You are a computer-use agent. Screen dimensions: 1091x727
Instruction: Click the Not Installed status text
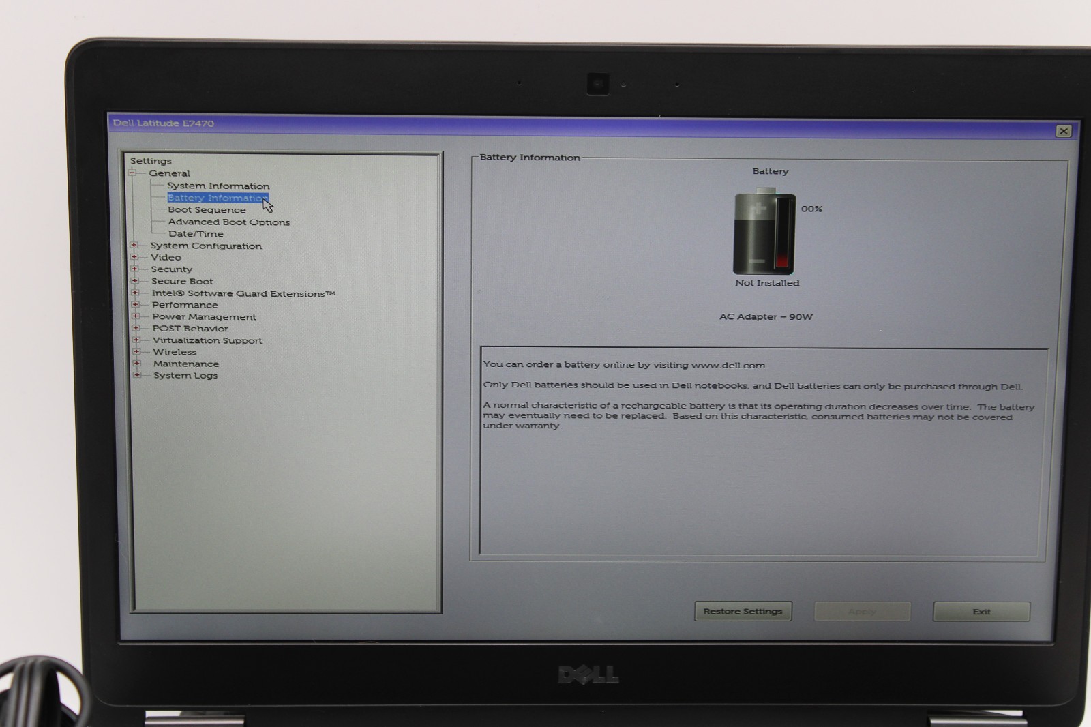click(x=767, y=283)
